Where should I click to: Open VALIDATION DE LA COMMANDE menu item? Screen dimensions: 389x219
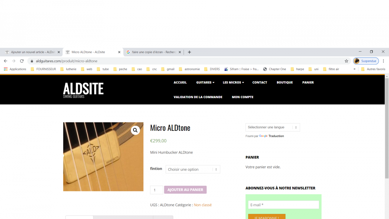[x=198, y=97]
